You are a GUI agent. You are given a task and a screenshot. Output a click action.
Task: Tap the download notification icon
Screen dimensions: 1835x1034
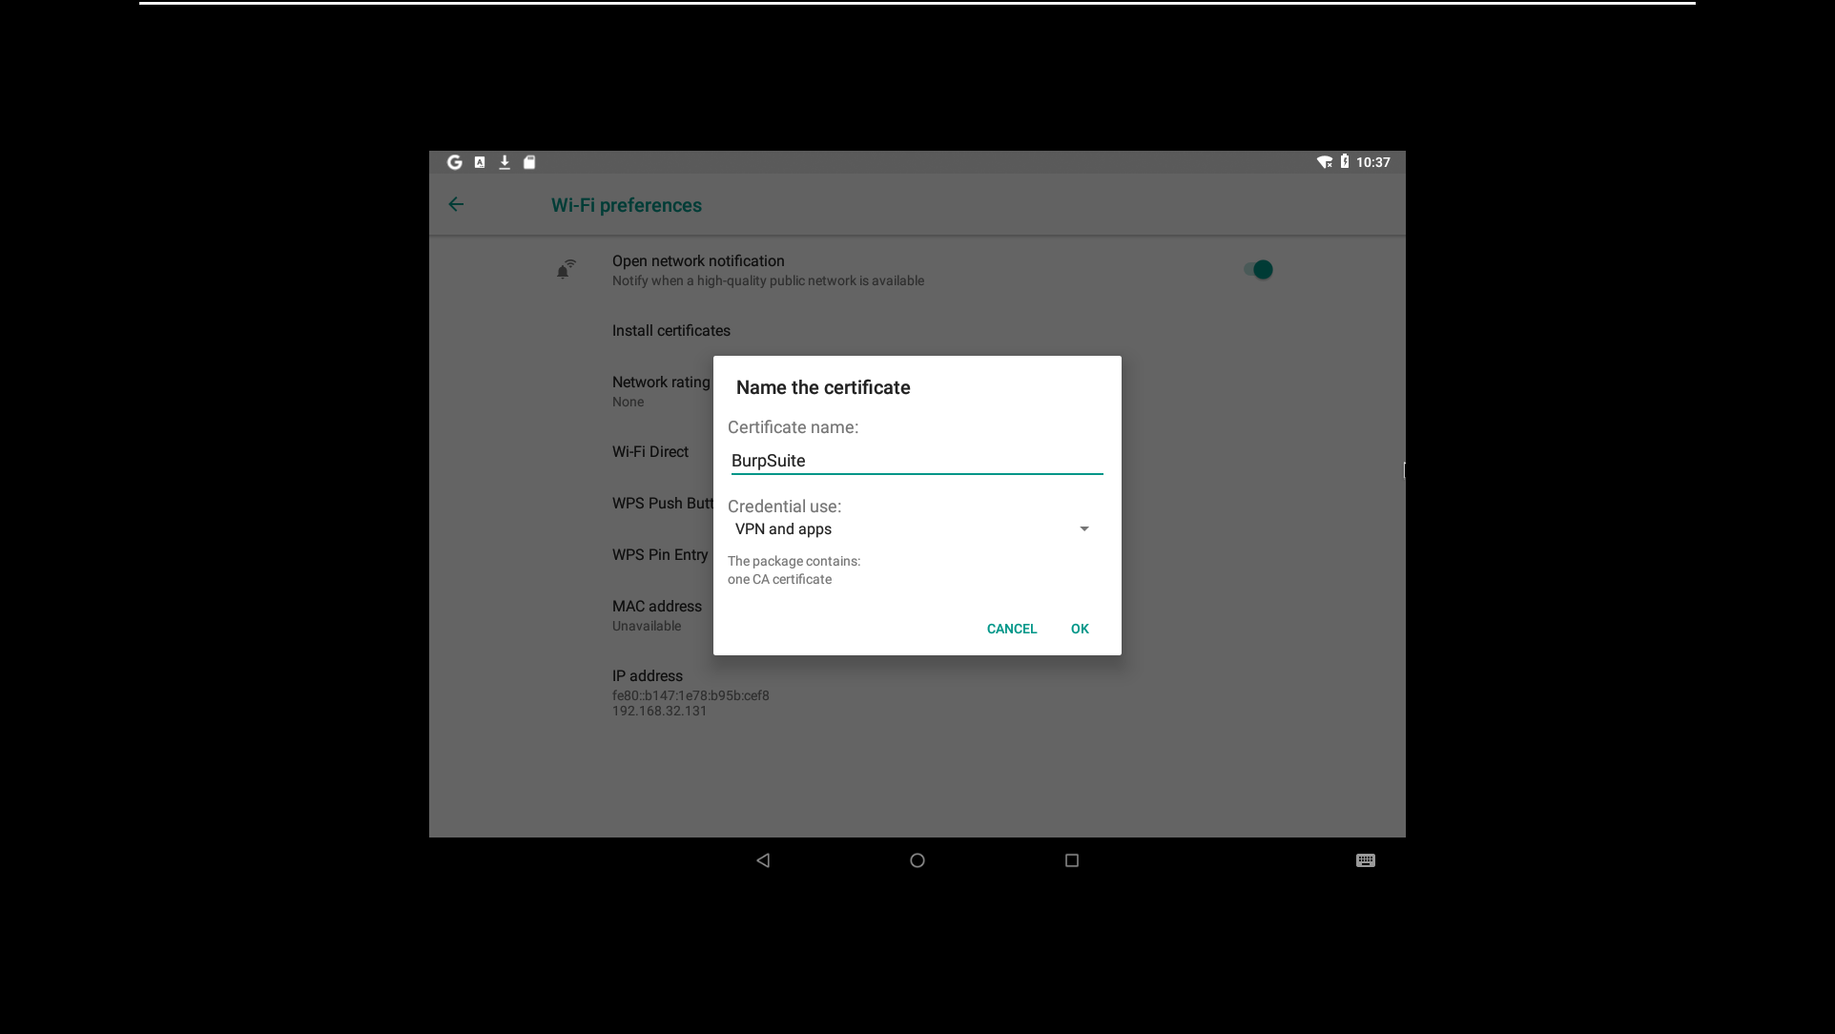pyautogui.click(x=505, y=162)
